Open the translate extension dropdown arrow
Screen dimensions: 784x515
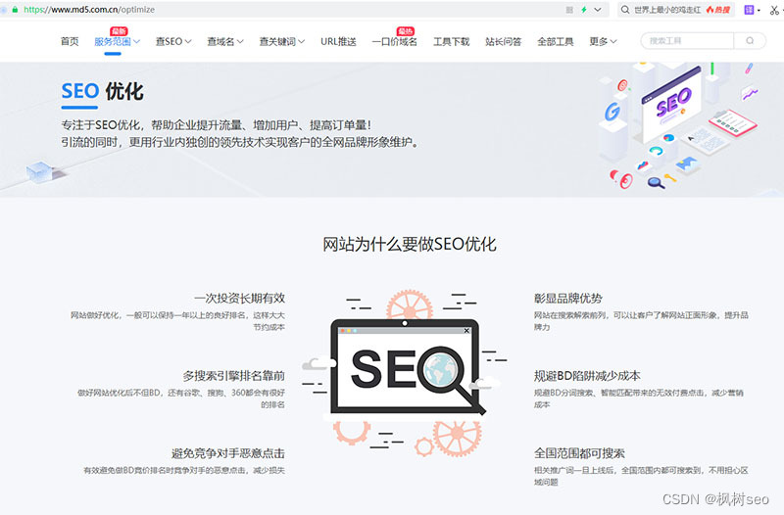pos(759,10)
